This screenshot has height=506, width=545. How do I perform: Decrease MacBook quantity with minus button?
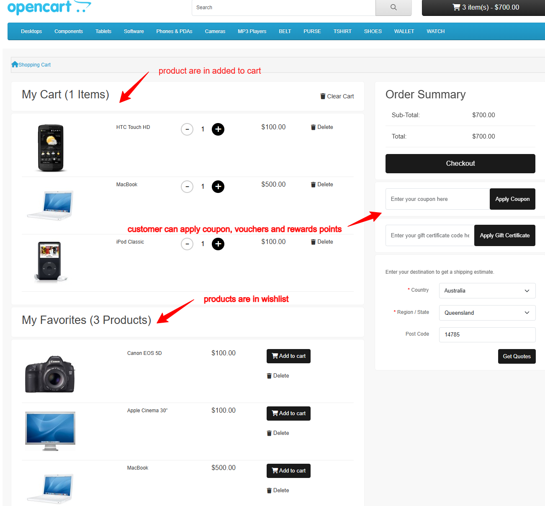pos(187,187)
